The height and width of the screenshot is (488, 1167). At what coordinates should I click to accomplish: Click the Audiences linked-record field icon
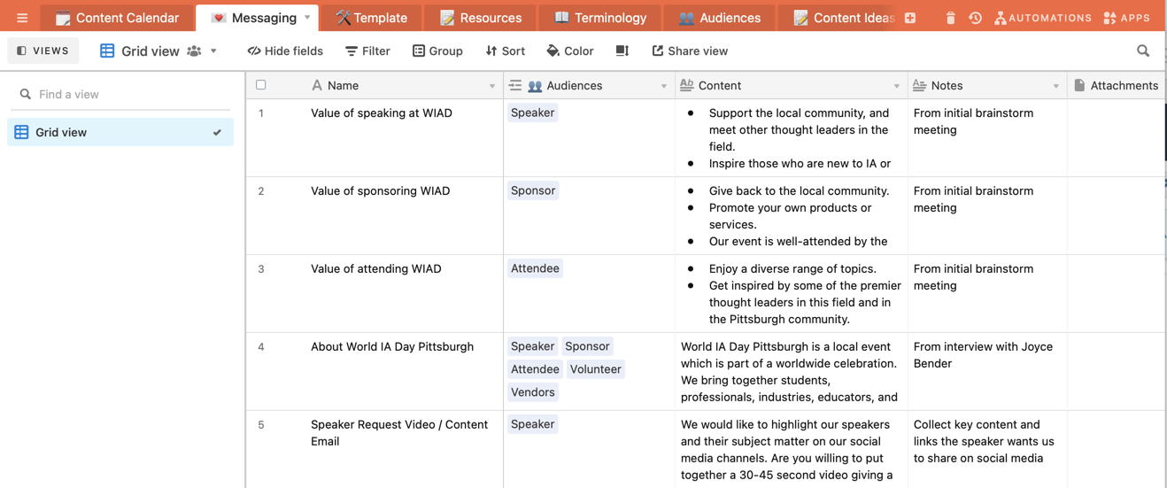[515, 86]
